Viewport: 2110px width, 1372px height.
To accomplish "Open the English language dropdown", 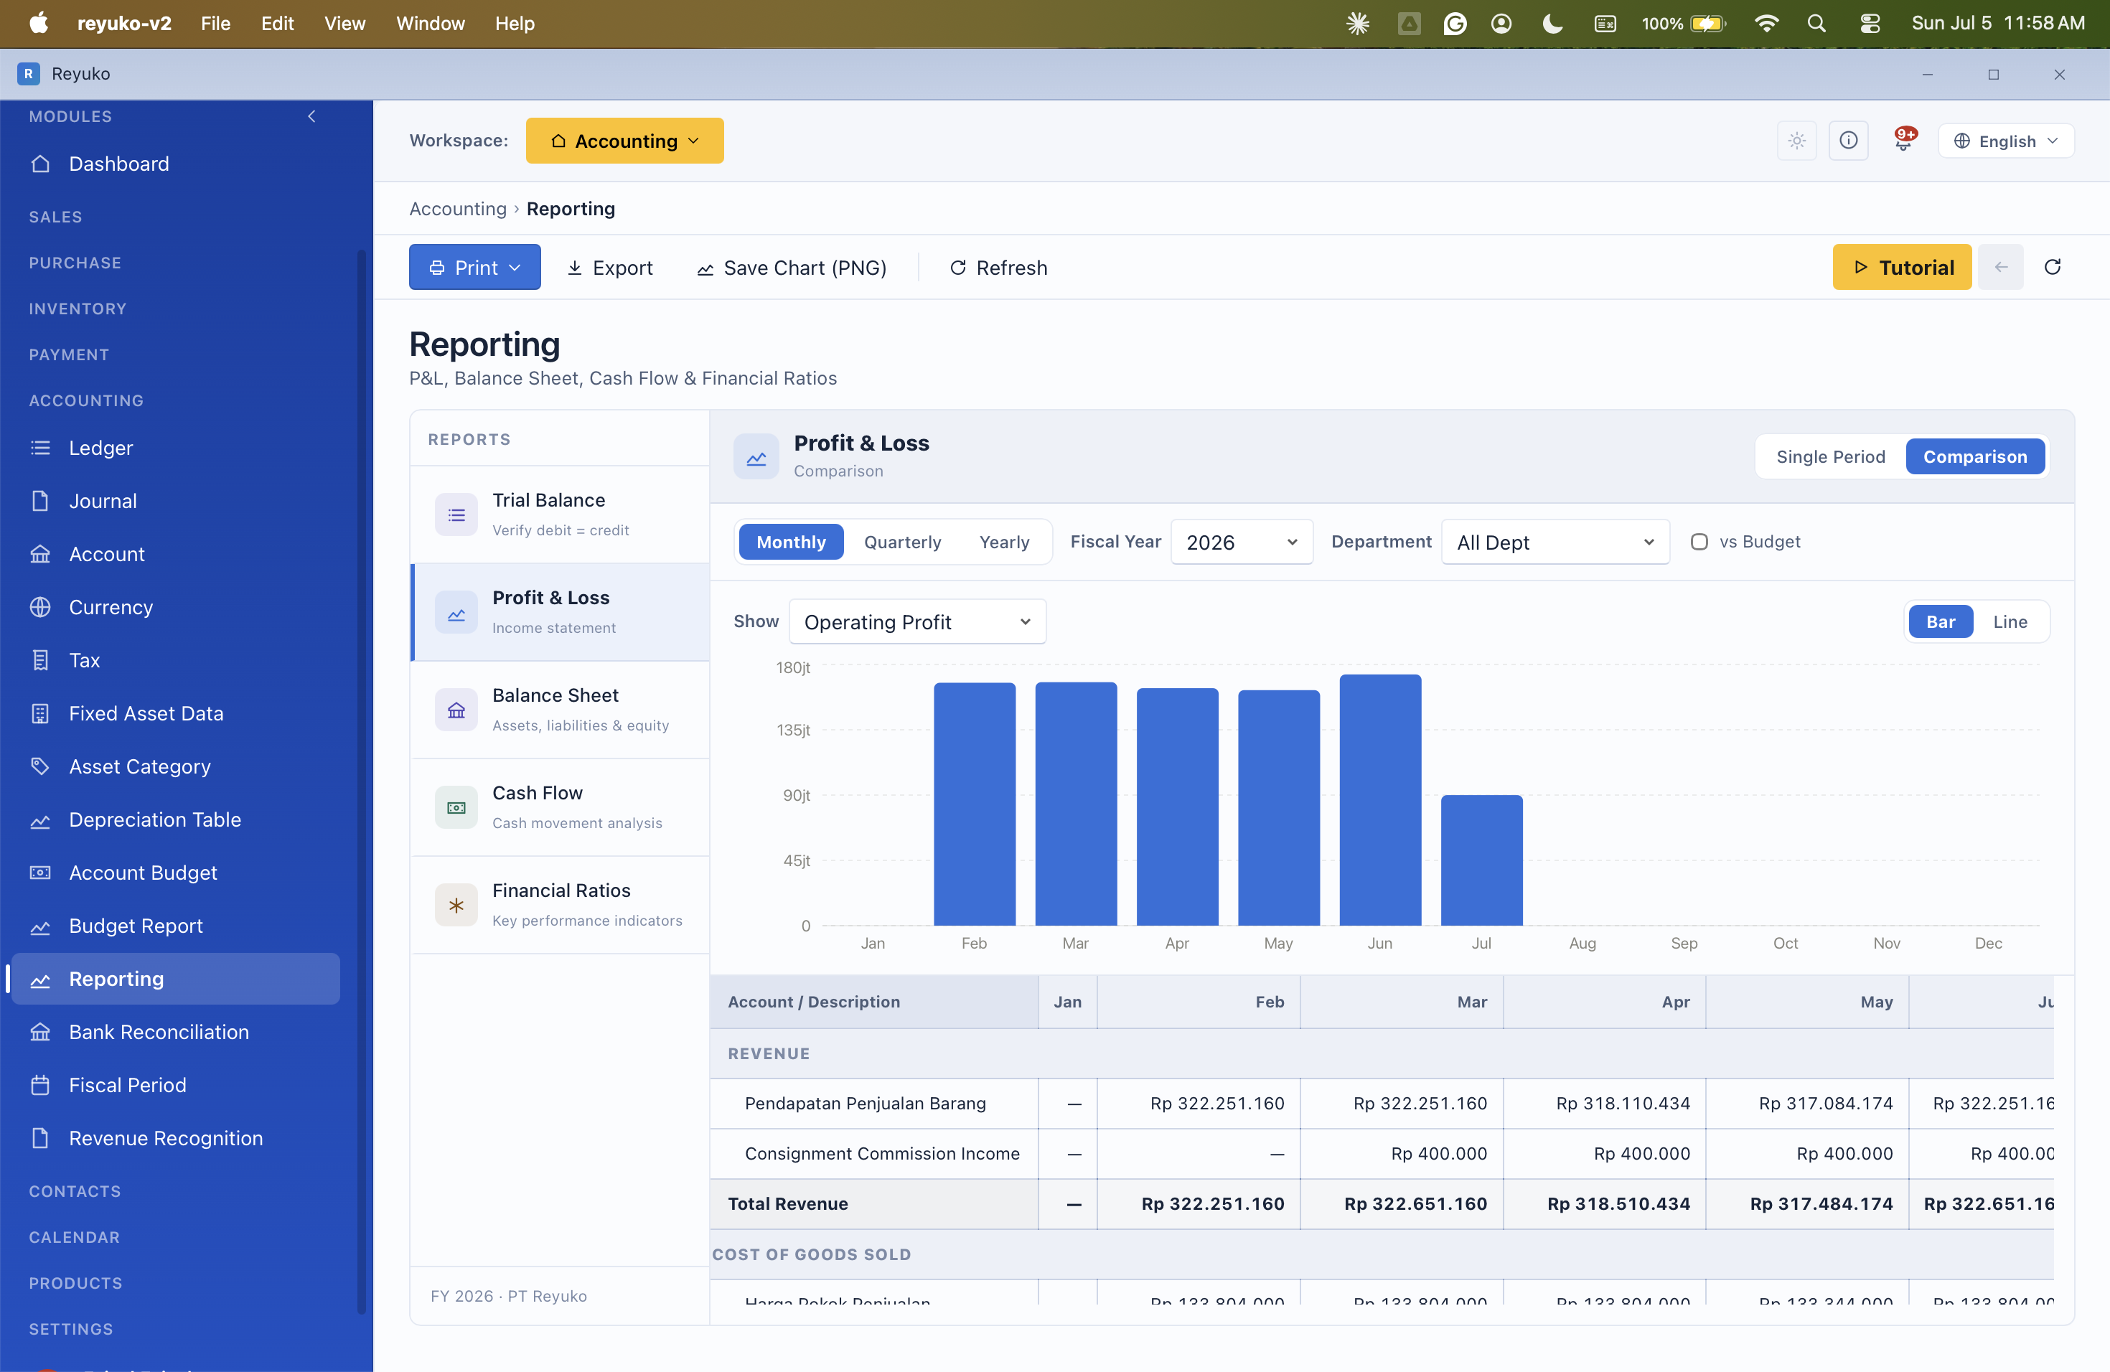I will [2005, 141].
